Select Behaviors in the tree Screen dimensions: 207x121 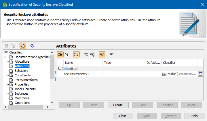coord(22,71)
